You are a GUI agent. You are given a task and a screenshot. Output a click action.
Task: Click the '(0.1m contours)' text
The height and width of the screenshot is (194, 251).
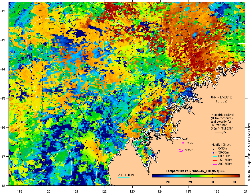click(222, 118)
